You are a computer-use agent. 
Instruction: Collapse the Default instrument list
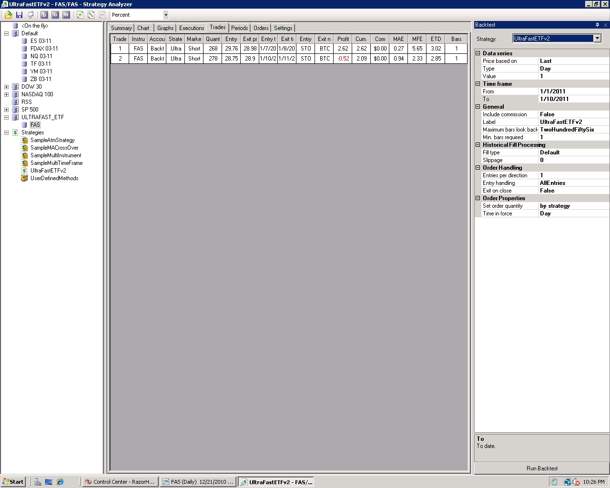point(7,33)
